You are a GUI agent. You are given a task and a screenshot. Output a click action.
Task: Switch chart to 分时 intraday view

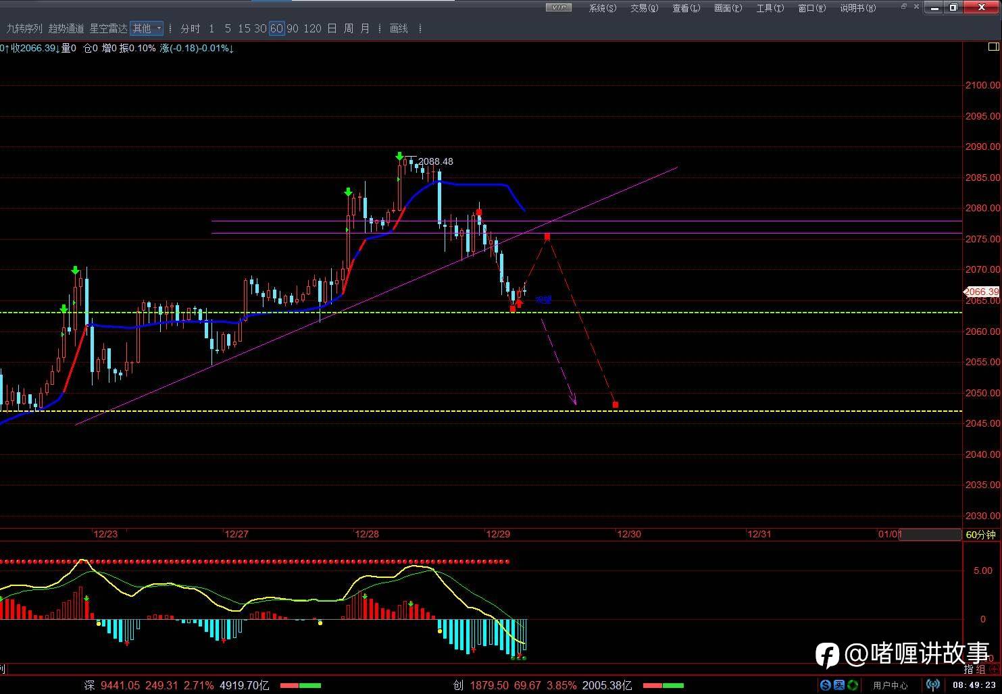[x=191, y=28]
